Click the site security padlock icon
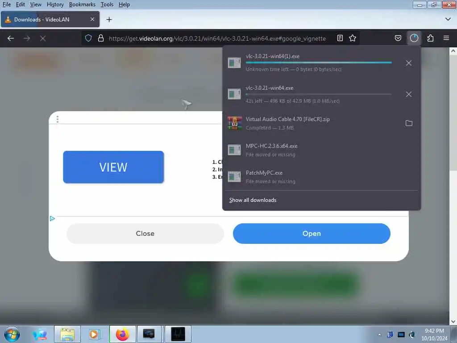The image size is (457, 343). point(101,38)
